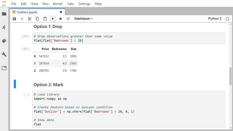The image size is (233, 131).
Task: Open the Run menu
Action: click(46, 4)
